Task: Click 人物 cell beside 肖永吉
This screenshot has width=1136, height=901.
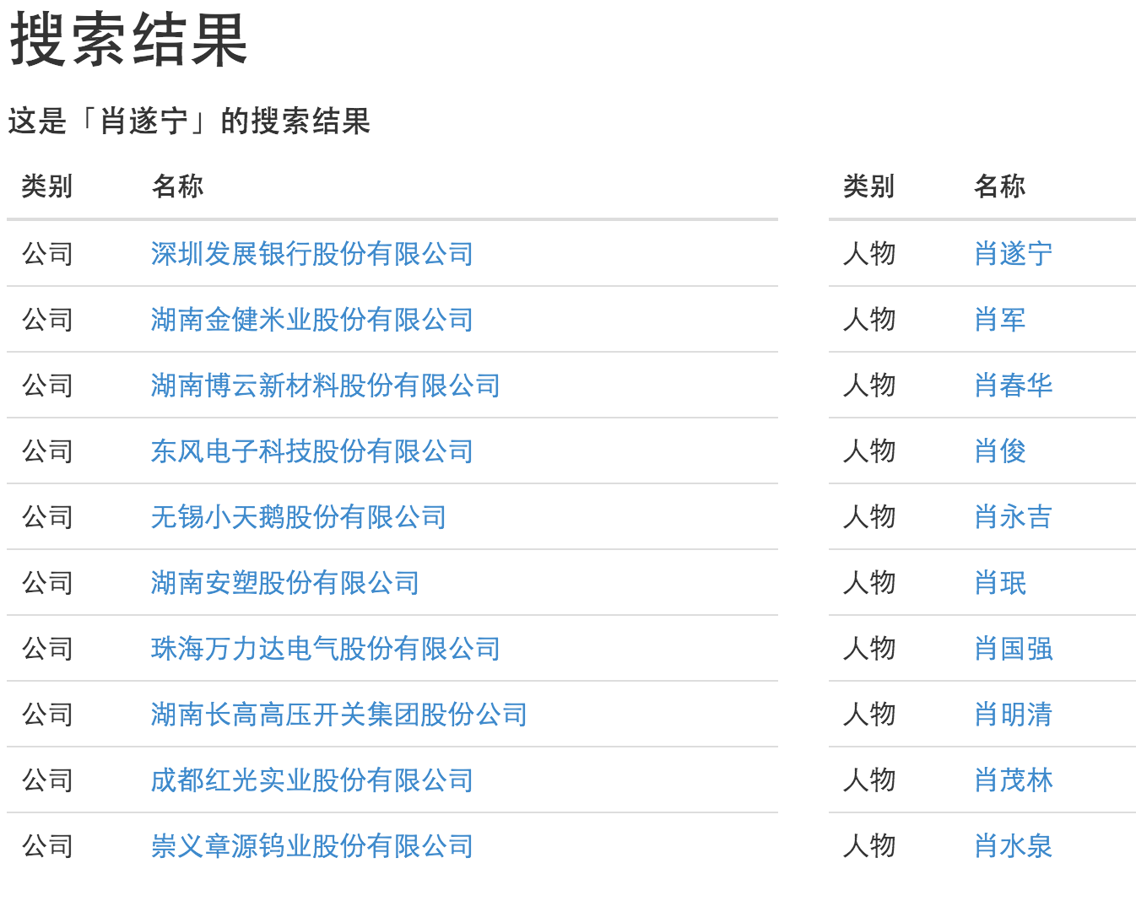Action: [x=868, y=517]
